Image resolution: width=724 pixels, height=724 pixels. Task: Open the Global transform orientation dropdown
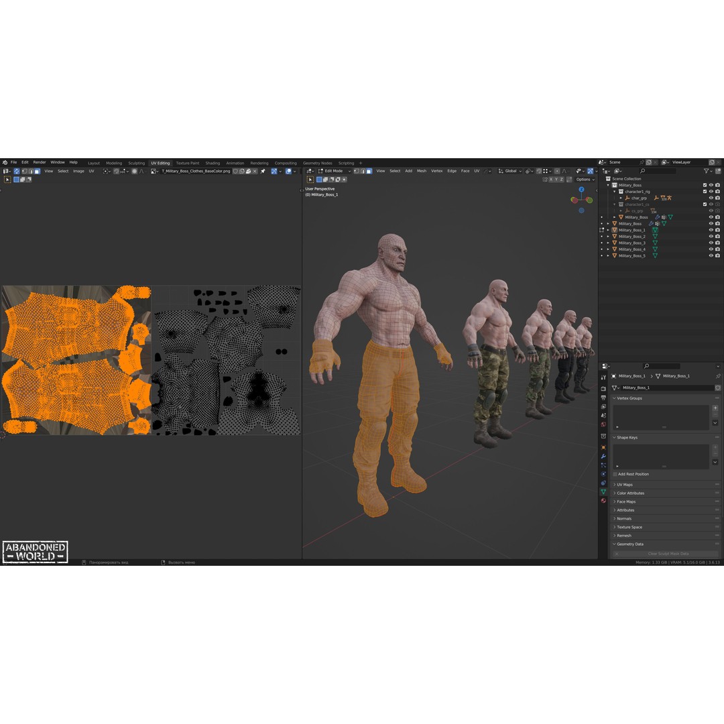[x=509, y=171]
